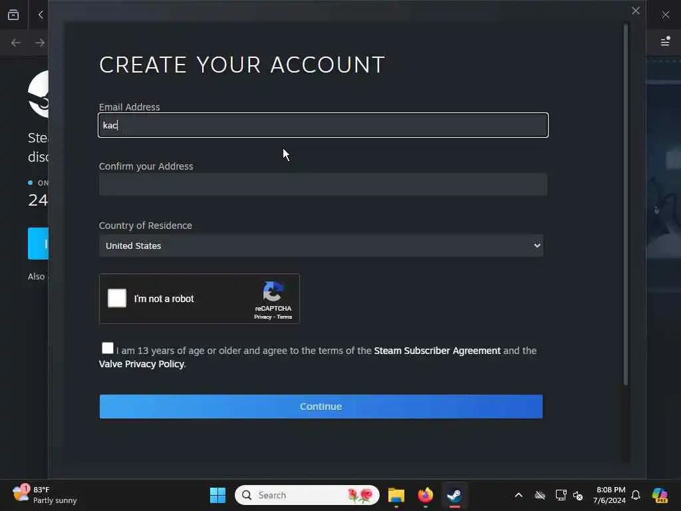This screenshot has width=681, height=511.
Task: Click the blue button on the background page
Action: (x=38, y=244)
